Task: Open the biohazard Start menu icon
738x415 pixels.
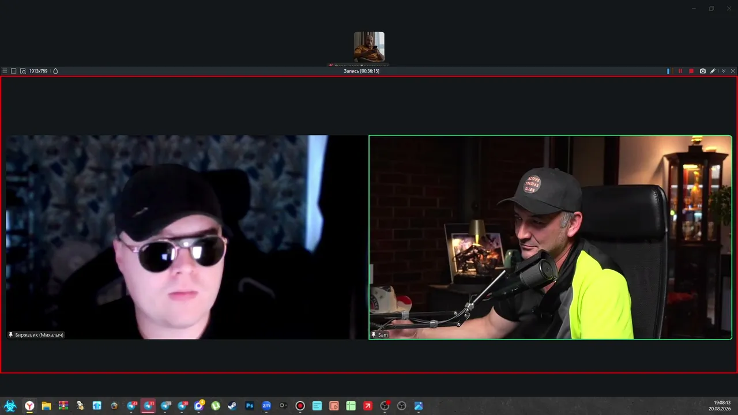Action: [x=10, y=406]
